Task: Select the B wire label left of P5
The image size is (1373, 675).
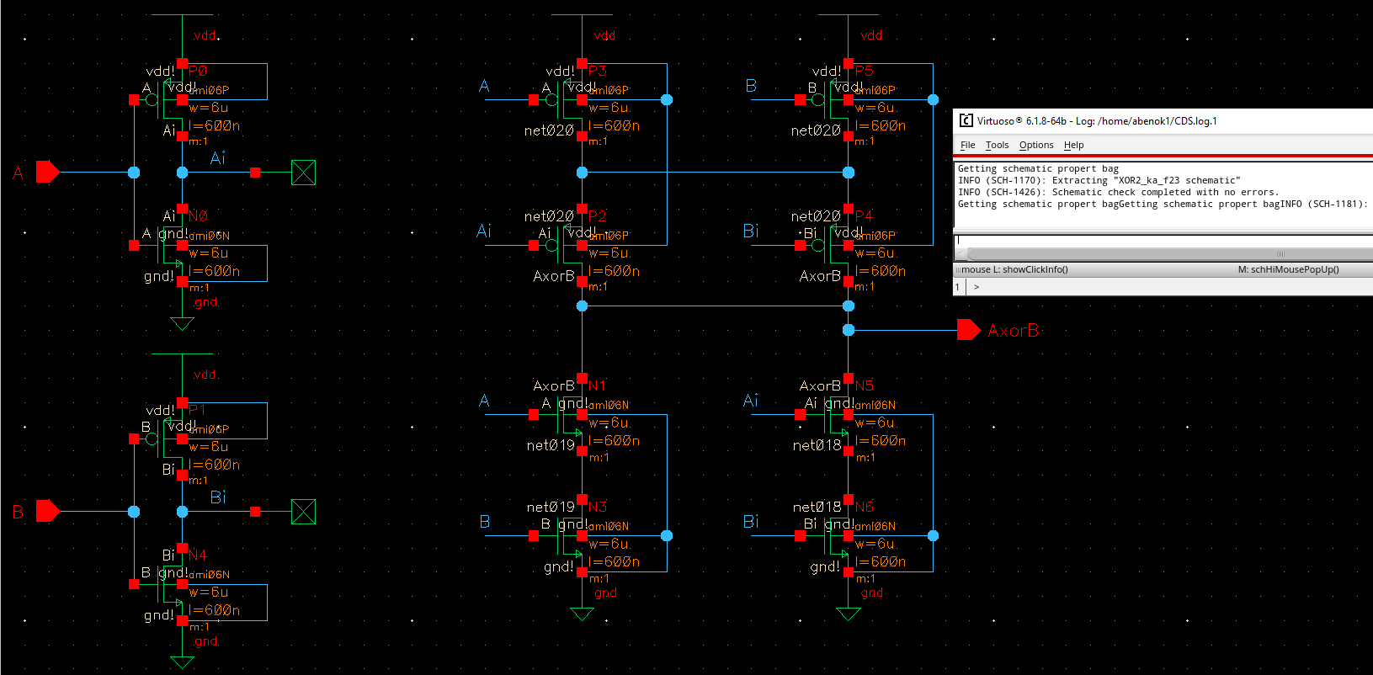Action: click(x=751, y=86)
